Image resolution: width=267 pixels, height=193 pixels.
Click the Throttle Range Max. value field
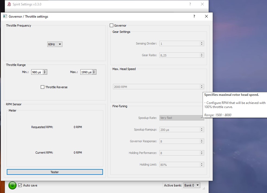tap(86, 72)
